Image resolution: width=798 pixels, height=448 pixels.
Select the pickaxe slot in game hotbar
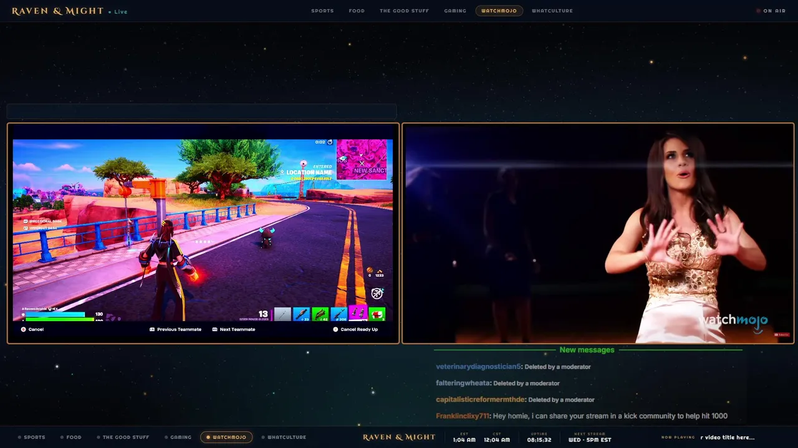click(x=282, y=314)
